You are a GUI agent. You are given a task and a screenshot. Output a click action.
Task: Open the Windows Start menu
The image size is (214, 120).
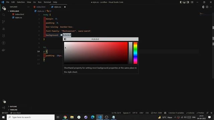3,117
